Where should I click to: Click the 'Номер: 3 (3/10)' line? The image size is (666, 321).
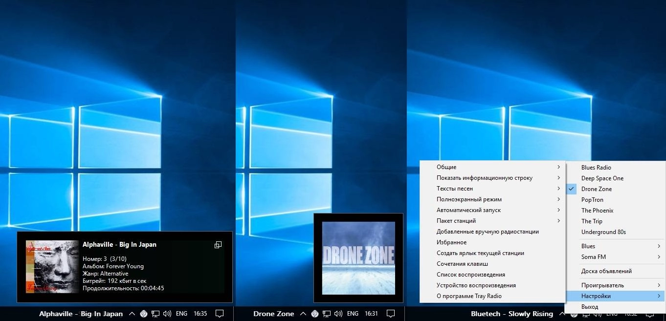[x=105, y=259]
